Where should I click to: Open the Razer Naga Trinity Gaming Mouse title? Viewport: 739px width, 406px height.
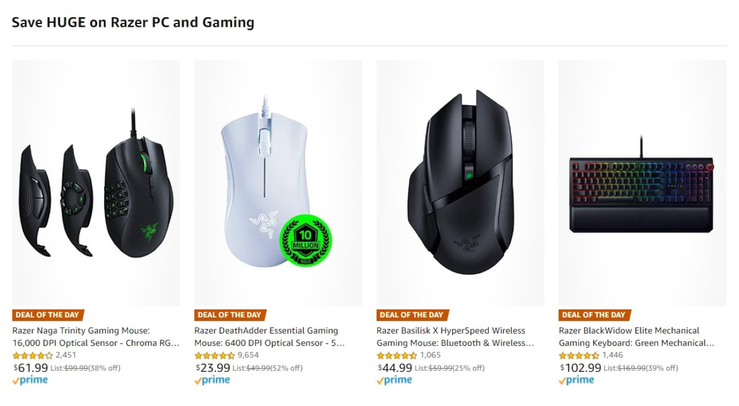[x=96, y=336]
